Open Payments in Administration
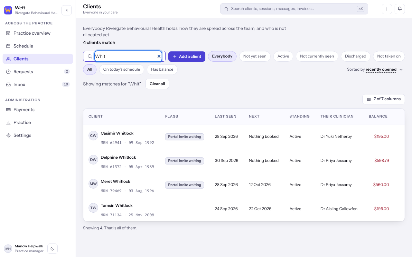412x257 pixels. click(38, 110)
